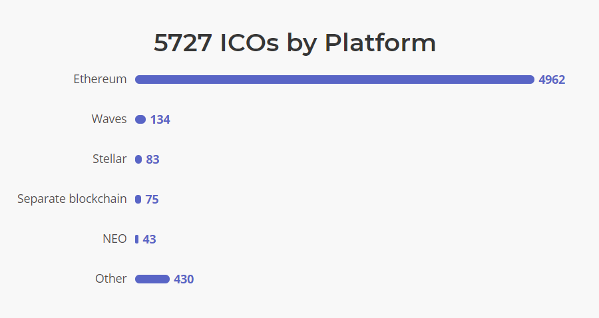Select the Separate blockchain bar
This screenshot has width=599, height=318.
coord(138,200)
